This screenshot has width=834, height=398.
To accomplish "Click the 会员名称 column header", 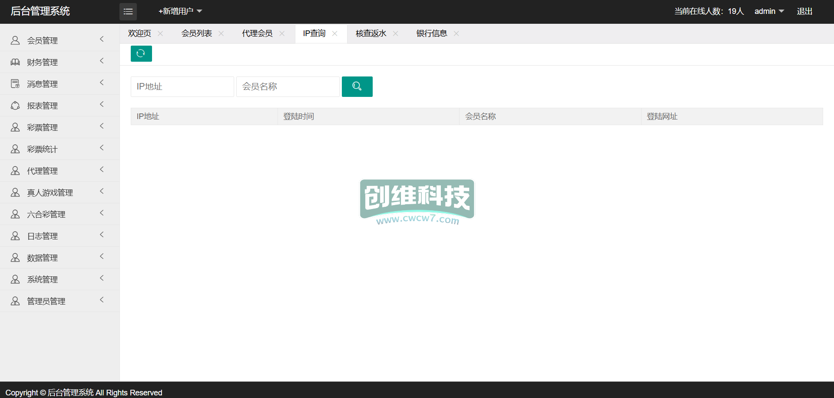I will pyautogui.click(x=550, y=116).
